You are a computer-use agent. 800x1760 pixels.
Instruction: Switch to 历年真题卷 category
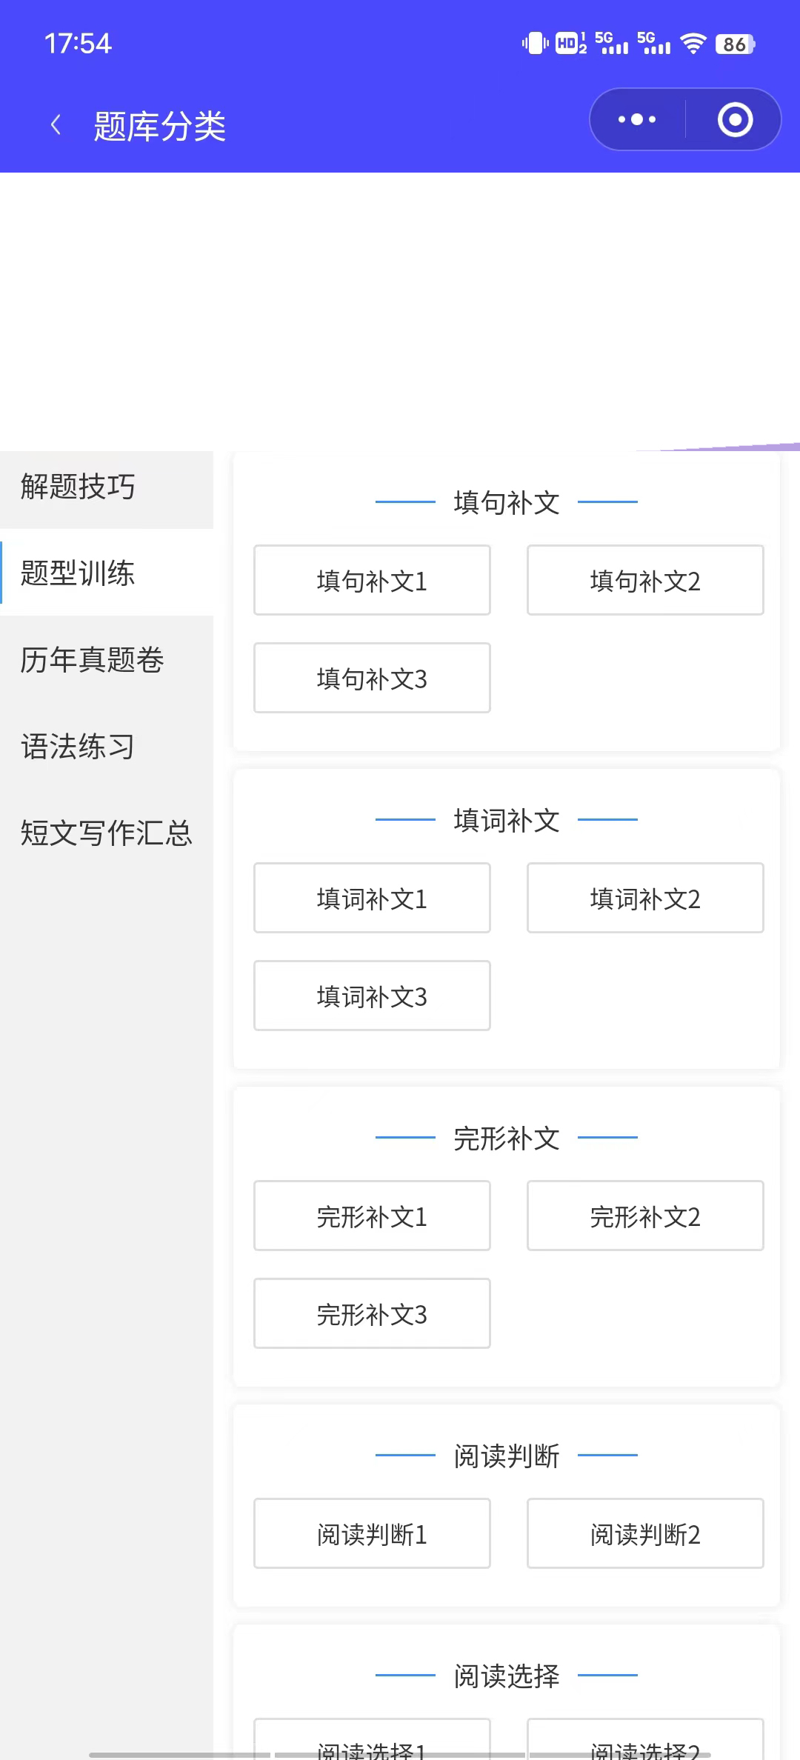point(107,660)
